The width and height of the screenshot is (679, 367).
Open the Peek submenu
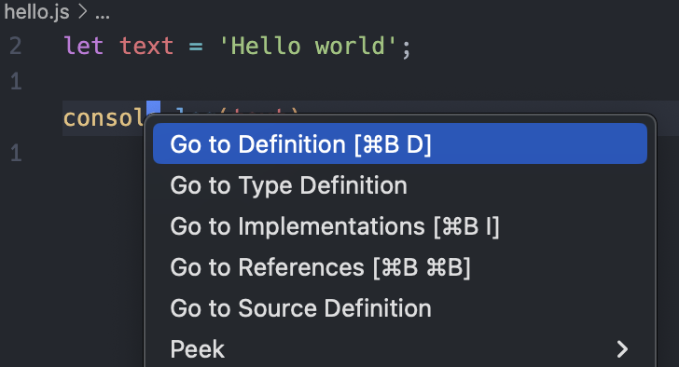coord(400,349)
